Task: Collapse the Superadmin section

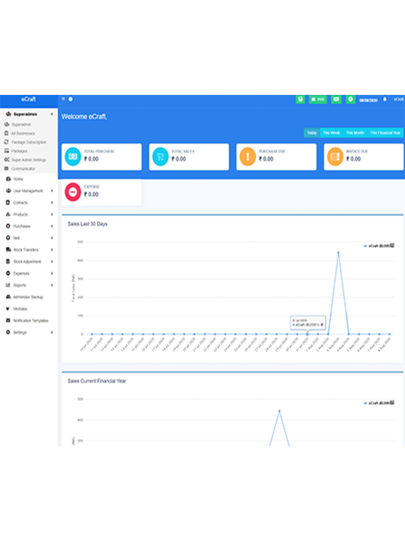Action: [28, 114]
